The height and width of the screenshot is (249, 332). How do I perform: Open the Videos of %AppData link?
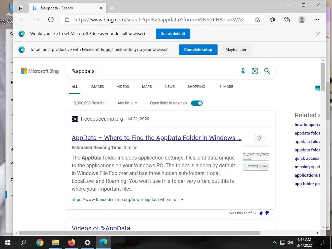(x=101, y=228)
